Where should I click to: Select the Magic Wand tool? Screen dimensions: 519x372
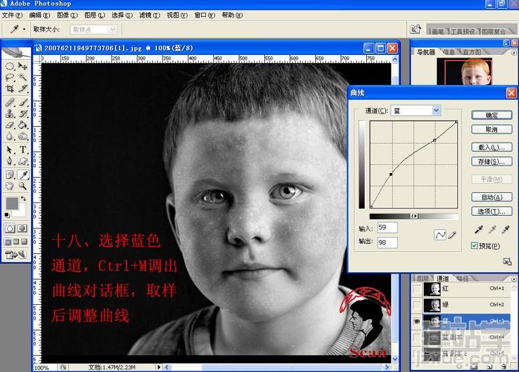[22, 77]
